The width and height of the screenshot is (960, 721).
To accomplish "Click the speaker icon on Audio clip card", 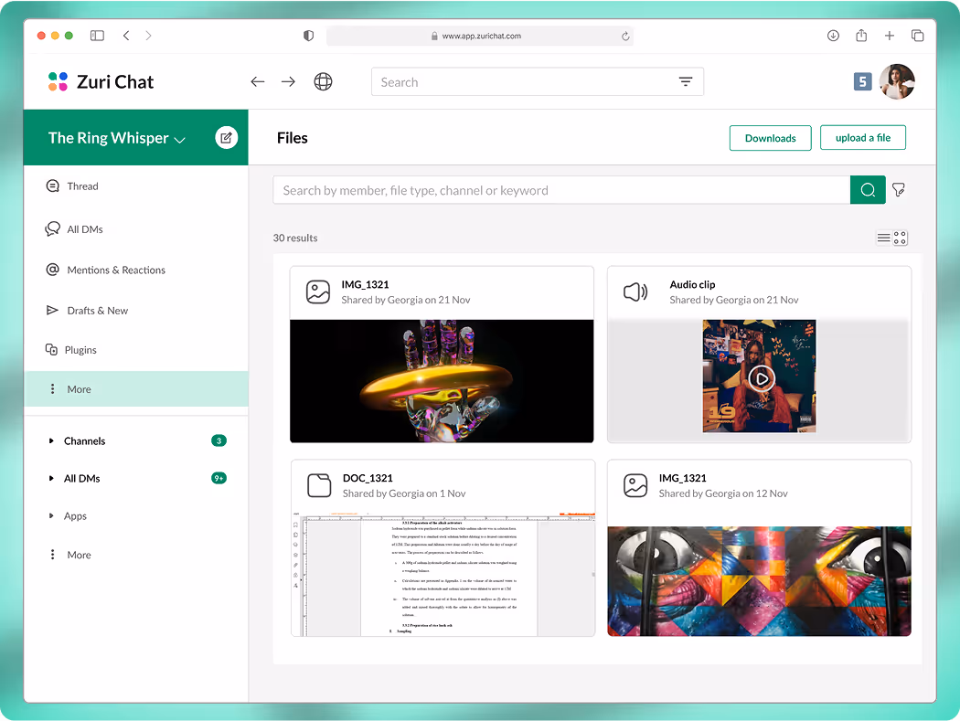I will [635, 292].
